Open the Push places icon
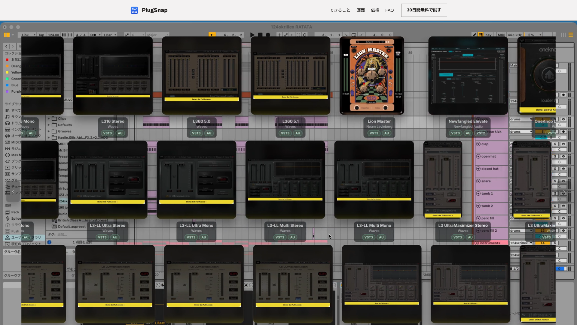The width and height of the screenshot is (577, 325). [8, 231]
